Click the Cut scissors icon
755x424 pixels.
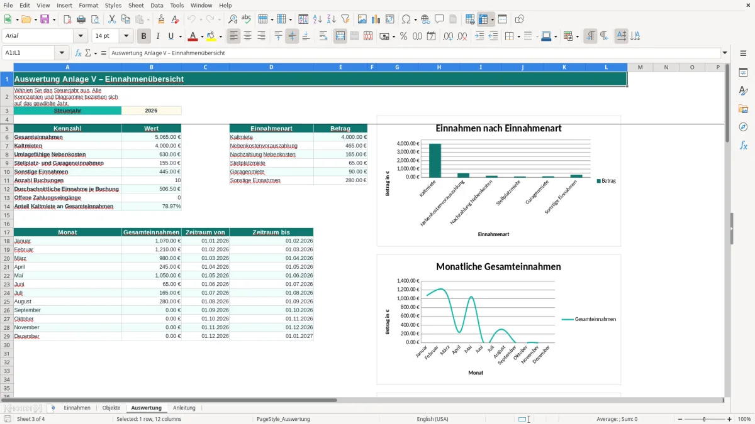point(112,19)
